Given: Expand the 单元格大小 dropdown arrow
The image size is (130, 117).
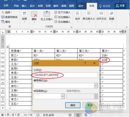Looking at the screenshot, I should (89, 22).
